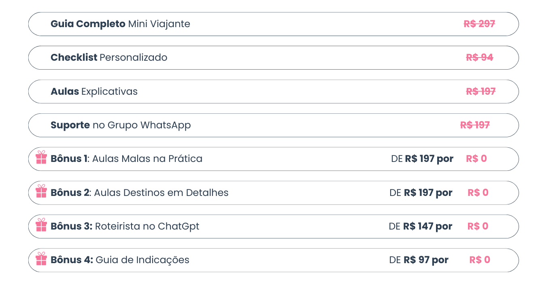Select the Guia Completo Mini Viajante title
Screen dimensions: 553x285
(120, 24)
